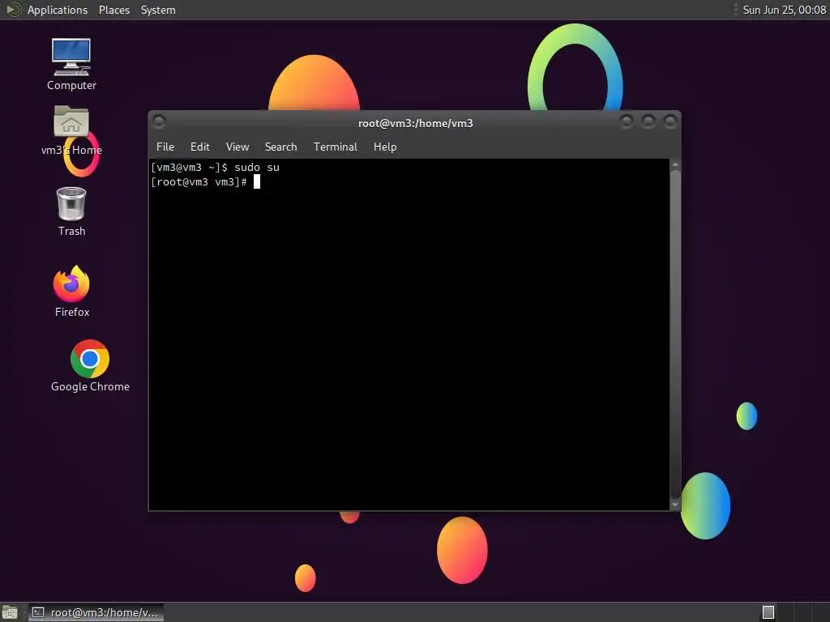Viewport: 830px width, 622px height.
Task: Open the terminal Search menu
Action: coord(280,147)
